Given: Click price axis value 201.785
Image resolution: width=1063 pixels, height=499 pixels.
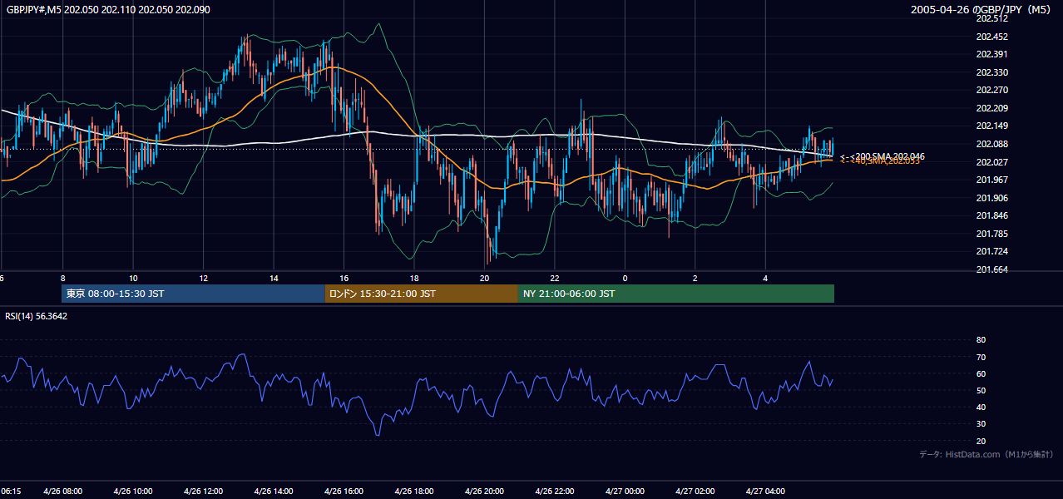Looking at the screenshot, I should [x=992, y=234].
